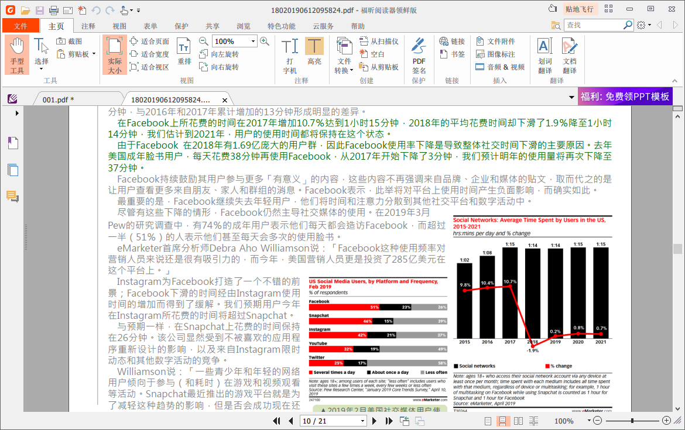Select continuous page layout in status bar

(502, 421)
